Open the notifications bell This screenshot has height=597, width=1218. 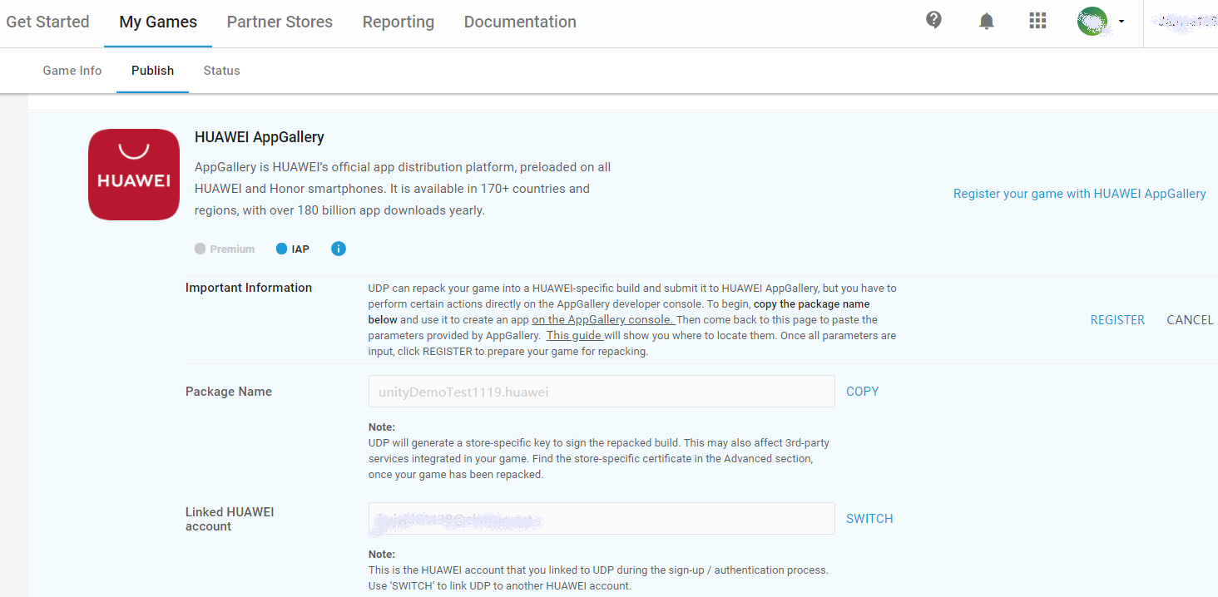[986, 22]
